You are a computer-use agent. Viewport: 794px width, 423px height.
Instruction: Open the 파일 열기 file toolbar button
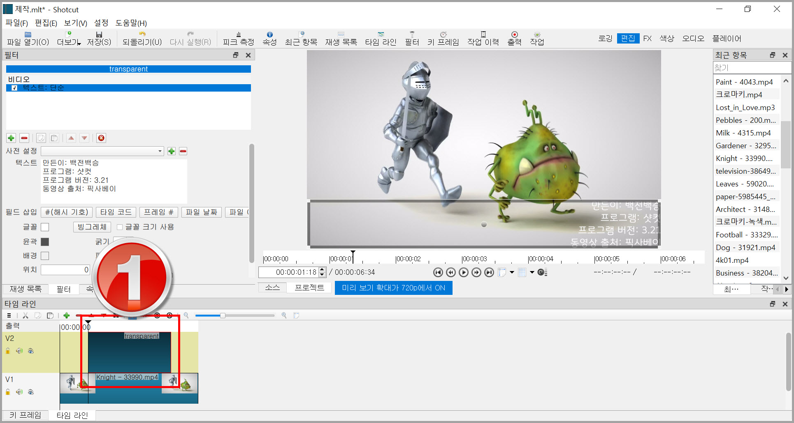tap(28, 39)
